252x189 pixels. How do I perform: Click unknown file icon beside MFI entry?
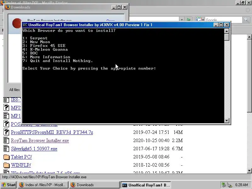6,107
